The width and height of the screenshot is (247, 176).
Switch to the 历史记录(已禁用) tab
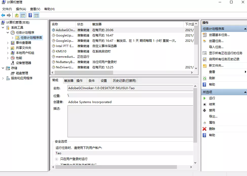click(124, 81)
